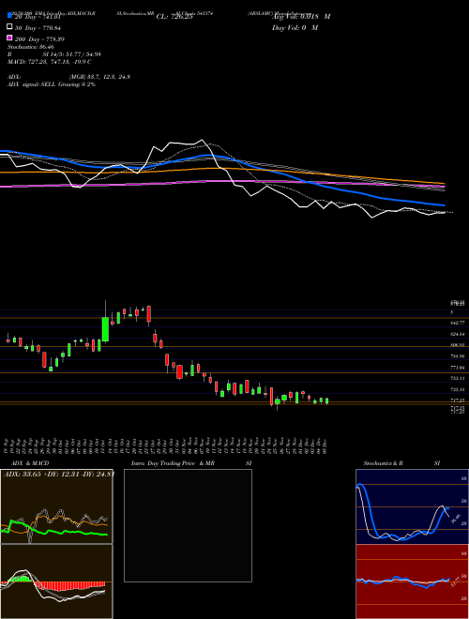469x619 pixels.
Task: Click the magenta 200 Day legend swatch
Action: [x=9, y=38]
